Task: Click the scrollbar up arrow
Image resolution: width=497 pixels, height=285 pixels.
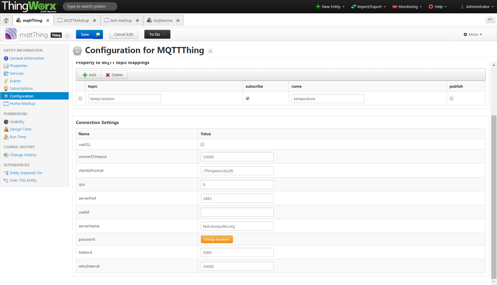Action: click(x=494, y=65)
